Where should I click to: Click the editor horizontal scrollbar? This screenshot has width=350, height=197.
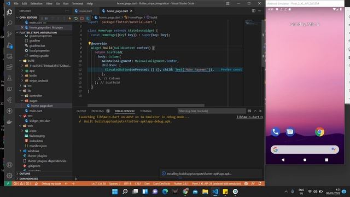146,106
